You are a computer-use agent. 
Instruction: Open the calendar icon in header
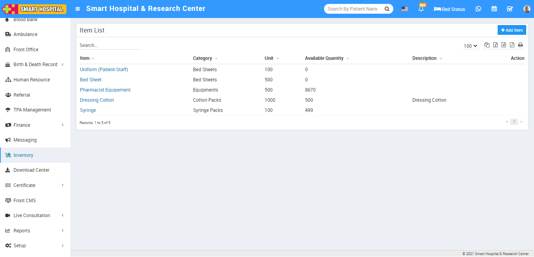click(x=494, y=9)
